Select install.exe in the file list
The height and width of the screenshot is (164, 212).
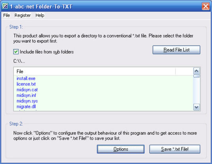tap(26, 78)
